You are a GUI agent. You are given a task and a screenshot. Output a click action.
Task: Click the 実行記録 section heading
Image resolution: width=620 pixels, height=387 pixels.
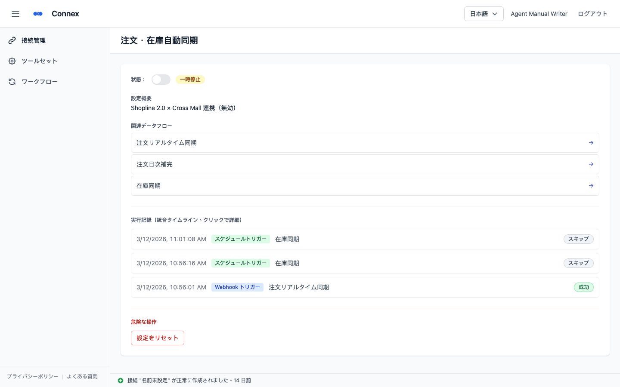[188, 220]
